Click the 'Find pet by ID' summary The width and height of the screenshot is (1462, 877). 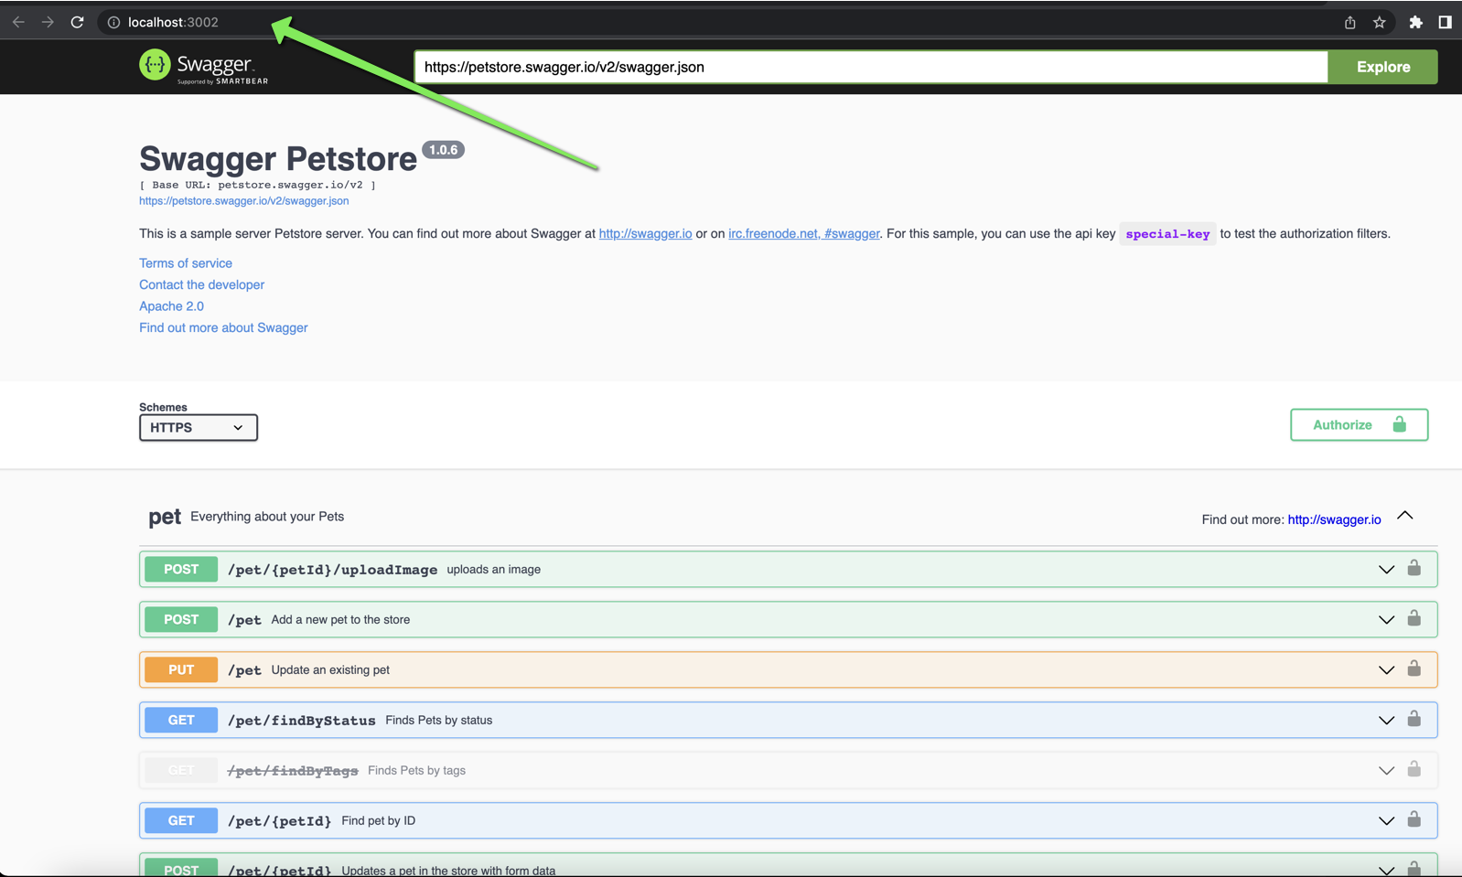(378, 821)
